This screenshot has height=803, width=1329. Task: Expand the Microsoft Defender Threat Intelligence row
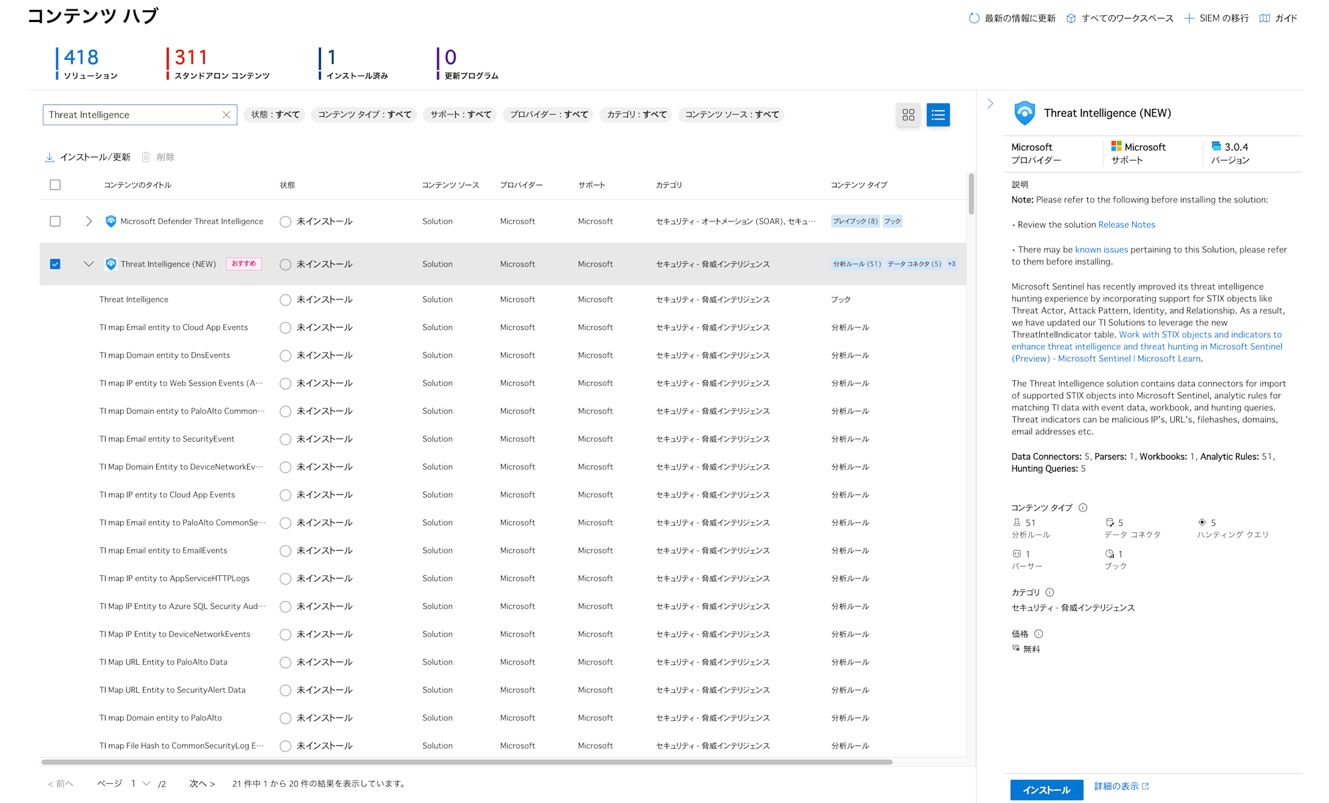coord(88,221)
